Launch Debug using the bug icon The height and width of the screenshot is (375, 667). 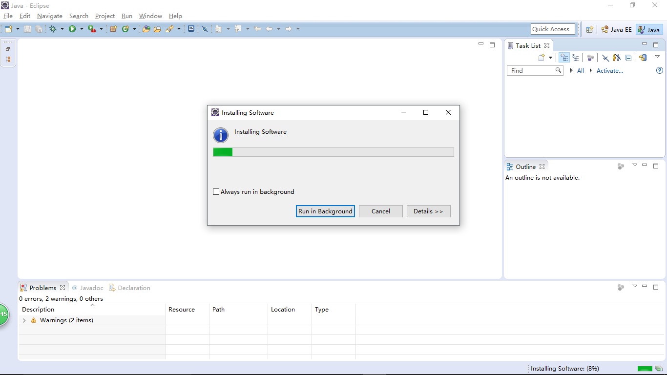coord(53,29)
